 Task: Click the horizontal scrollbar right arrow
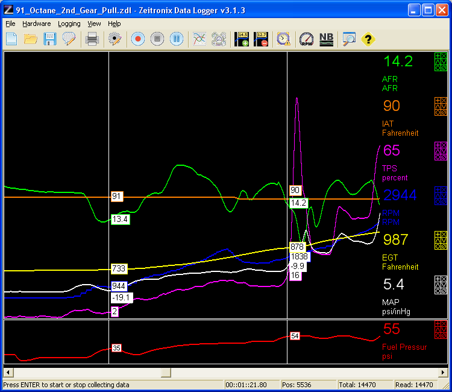coord(444,373)
